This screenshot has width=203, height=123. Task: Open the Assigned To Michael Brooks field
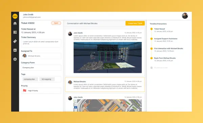click(x=41, y=56)
